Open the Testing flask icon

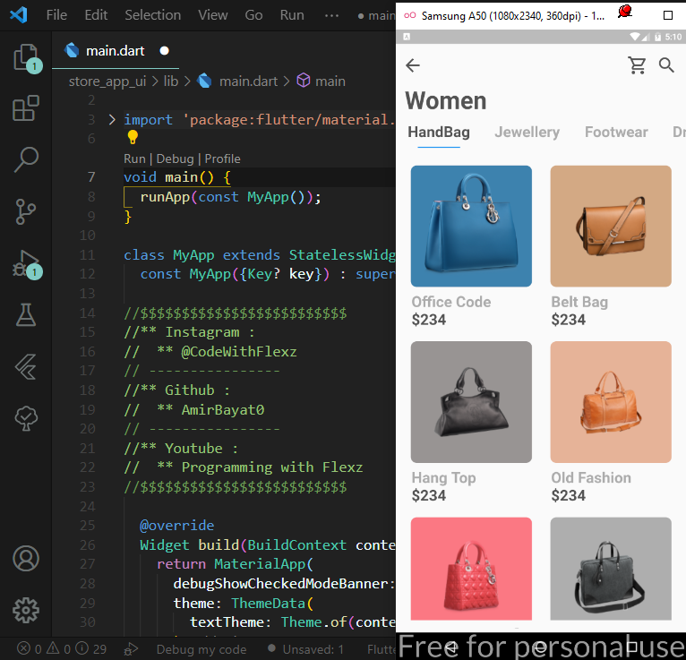pyautogui.click(x=25, y=314)
